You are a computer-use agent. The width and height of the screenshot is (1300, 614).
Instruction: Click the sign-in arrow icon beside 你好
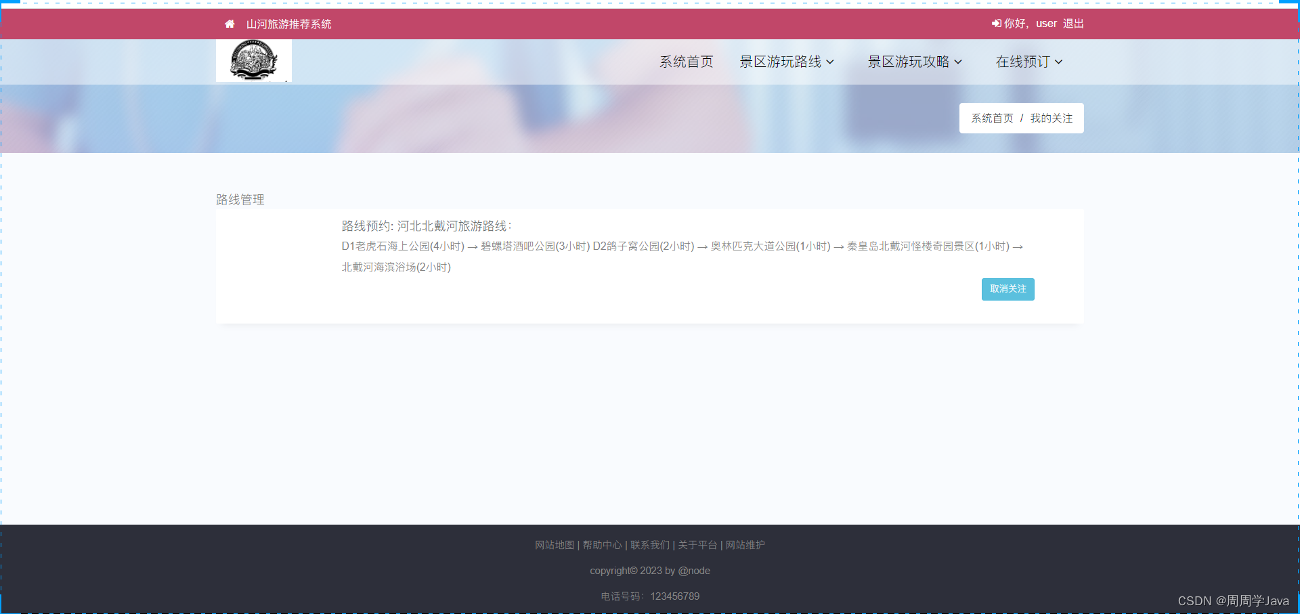point(995,24)
